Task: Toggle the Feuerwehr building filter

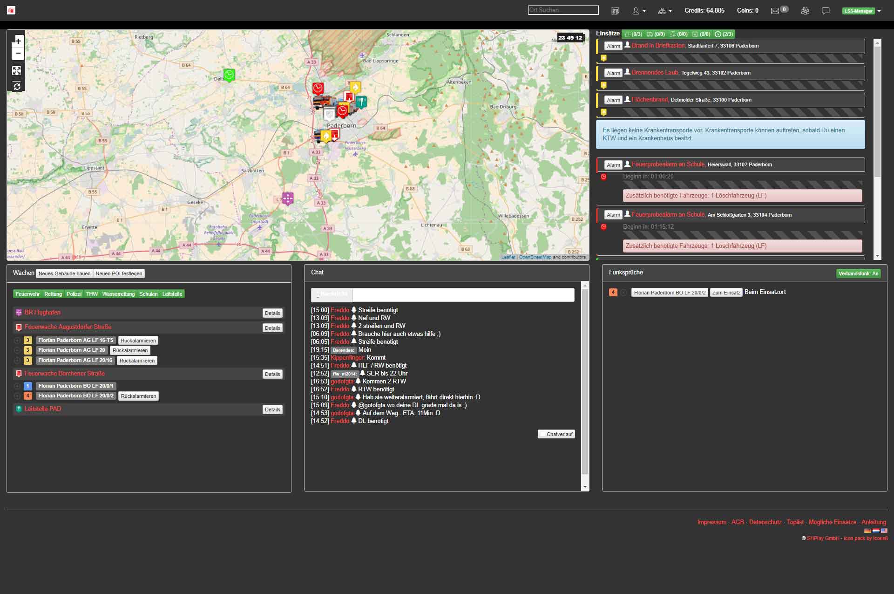Action: point(27,294)
